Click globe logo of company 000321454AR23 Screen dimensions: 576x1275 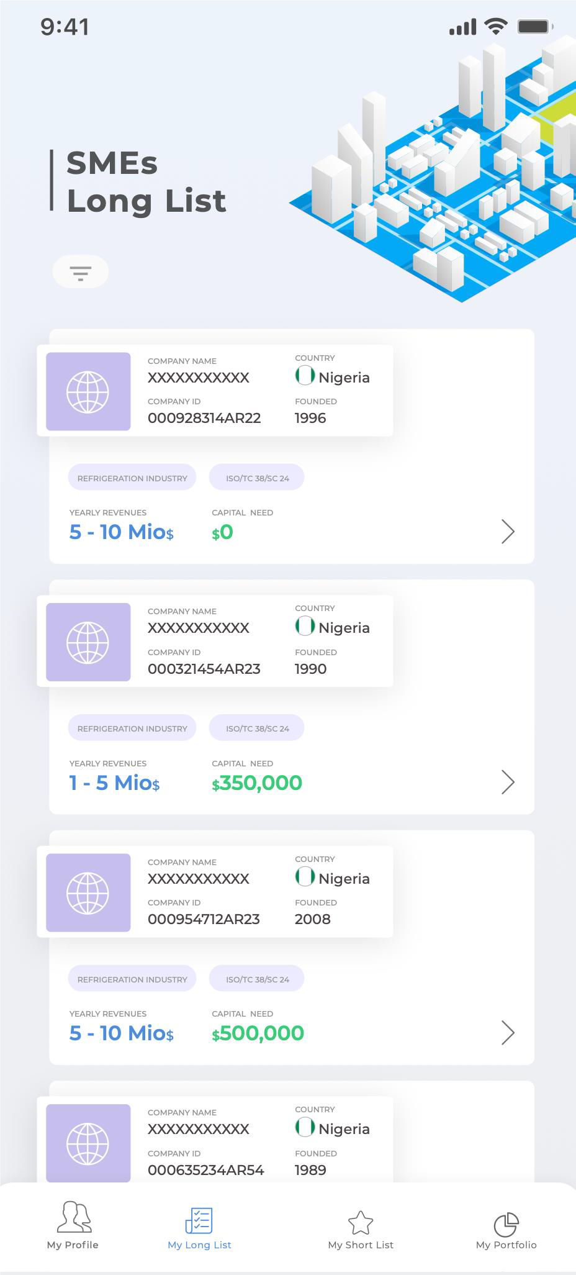[88, 642]
